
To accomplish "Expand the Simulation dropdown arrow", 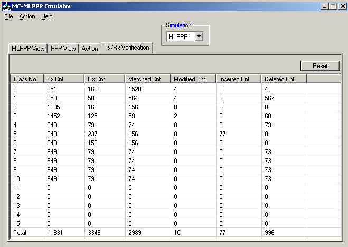I will [x=199, y=36].
